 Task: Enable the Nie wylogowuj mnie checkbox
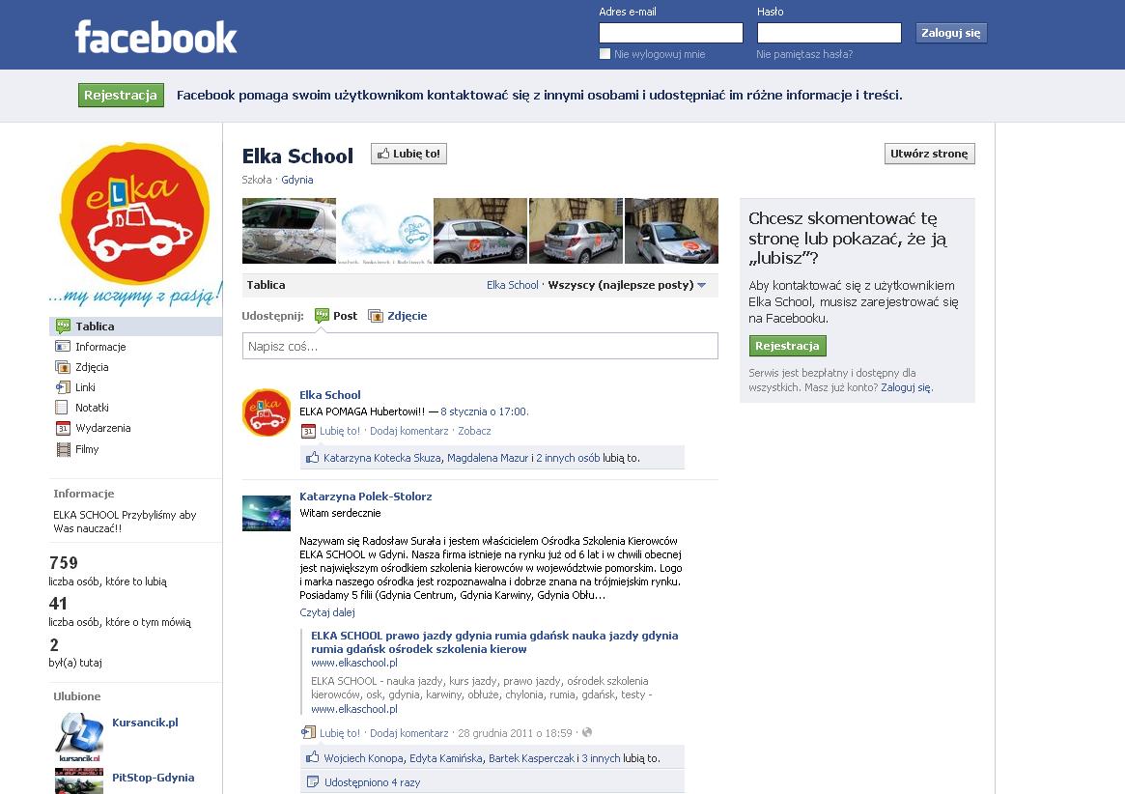[x=605, y=54]
